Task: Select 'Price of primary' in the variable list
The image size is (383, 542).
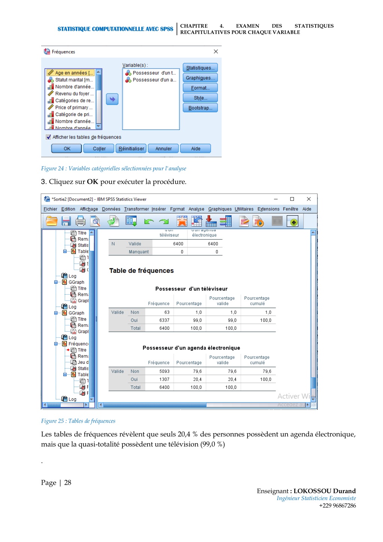Action: tap(70, 107)
